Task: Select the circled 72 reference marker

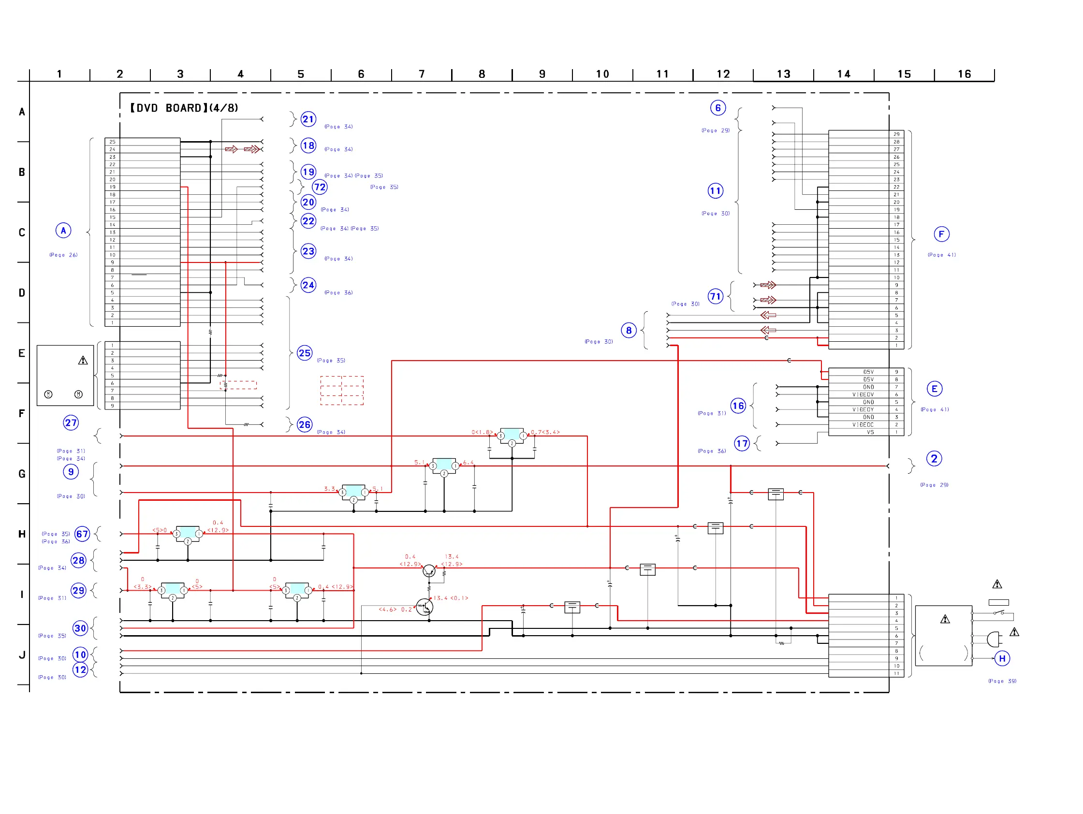Action: click(320, 187)
